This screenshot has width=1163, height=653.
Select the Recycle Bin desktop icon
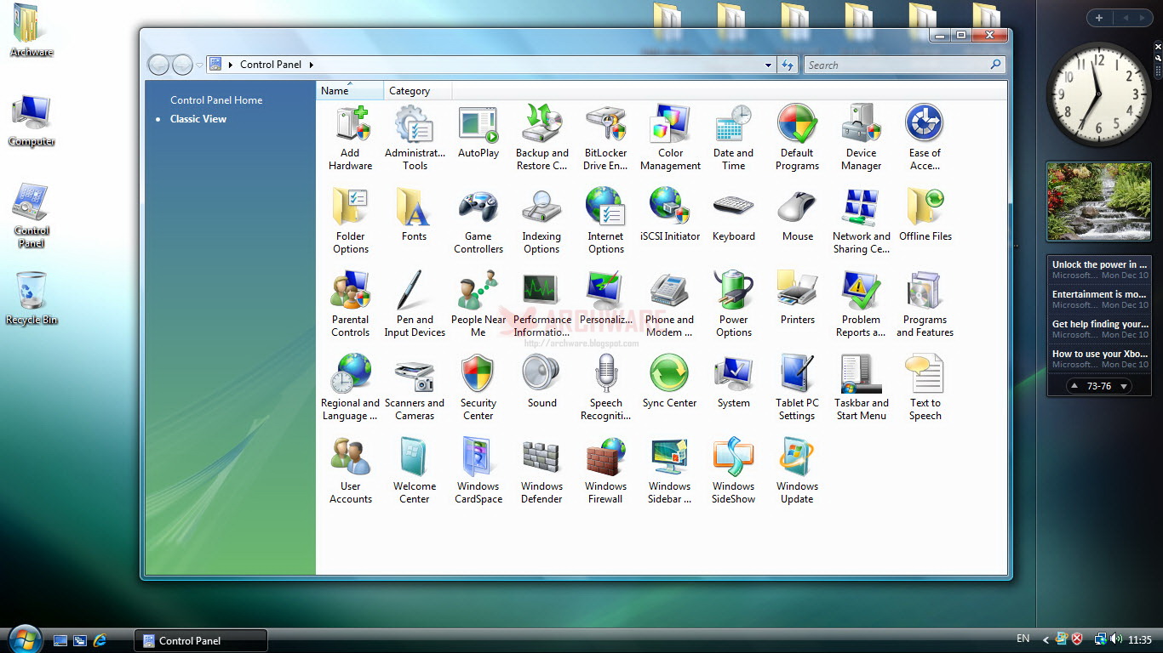(x=32, y=298)
